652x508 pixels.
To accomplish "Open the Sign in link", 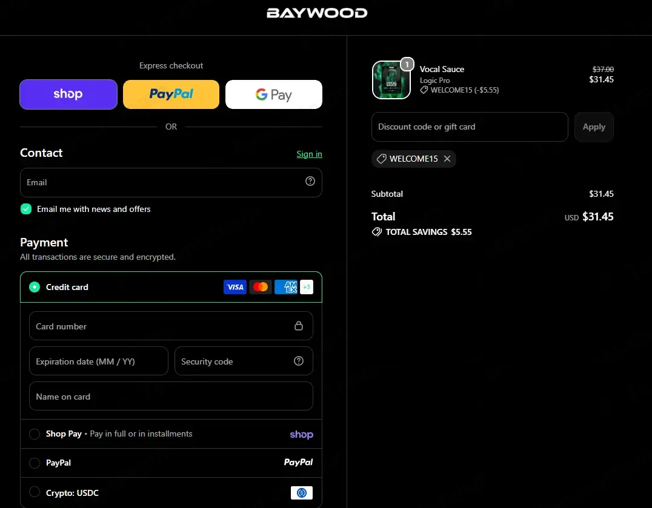I will (x=310, y=154).
